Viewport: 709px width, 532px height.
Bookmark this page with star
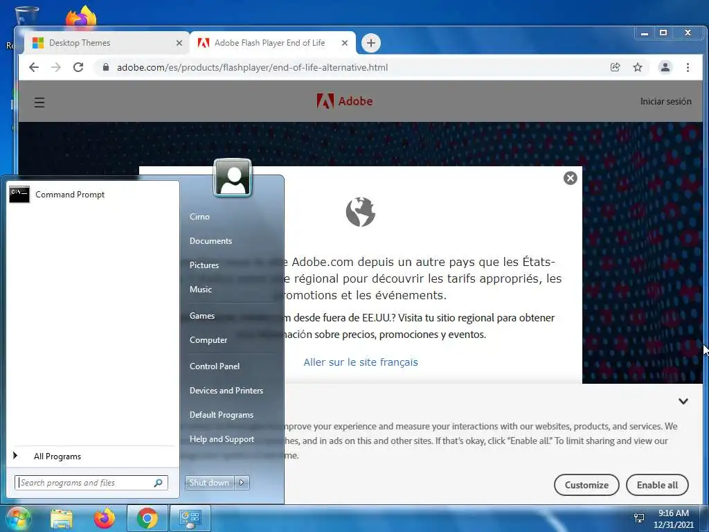click(x=638, y=67)
